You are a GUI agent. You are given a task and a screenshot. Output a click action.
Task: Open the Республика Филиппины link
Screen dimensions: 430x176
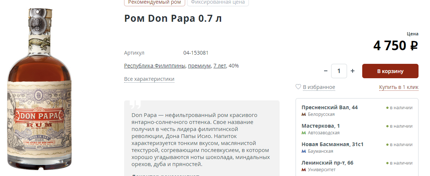[x=155, y=66]
